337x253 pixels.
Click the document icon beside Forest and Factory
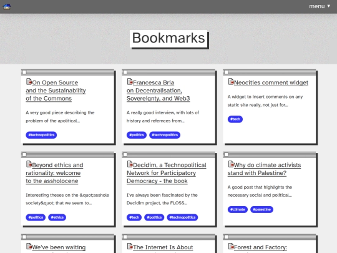pyautogui.click(x=231, y=246)
